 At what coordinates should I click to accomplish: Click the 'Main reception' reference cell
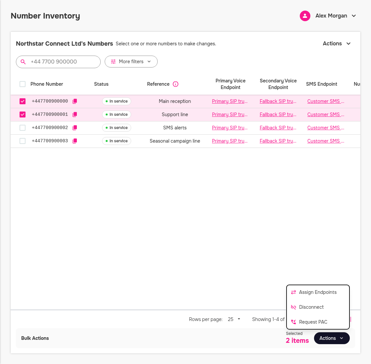click(x=175, y=101)
